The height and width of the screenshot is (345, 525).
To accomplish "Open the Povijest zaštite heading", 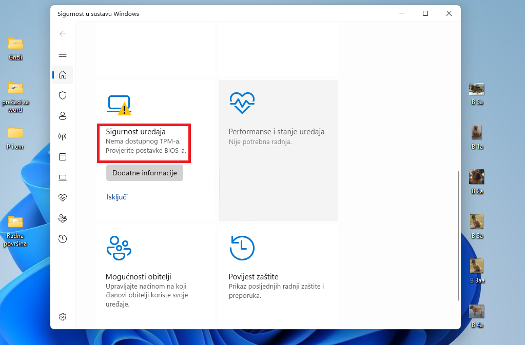I will click(x=254, y=276).
